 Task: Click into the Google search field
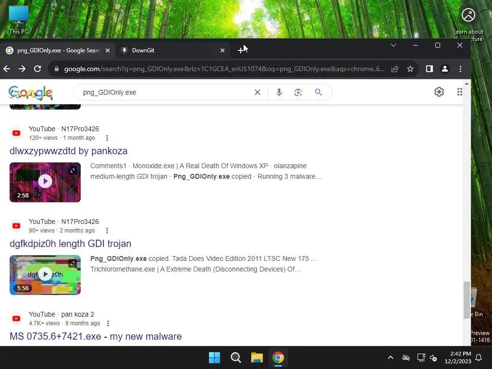click(166, 92)
